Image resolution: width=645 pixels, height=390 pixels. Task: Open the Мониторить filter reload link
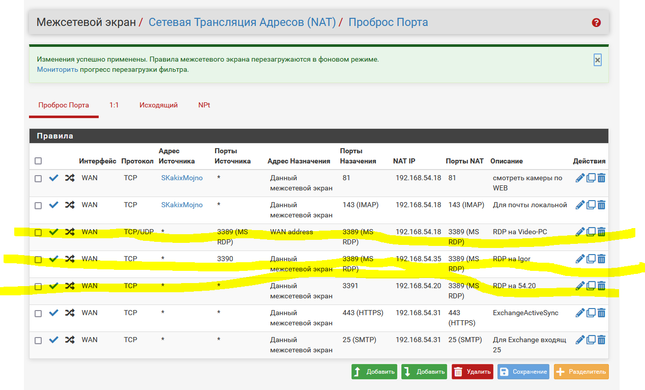pos(57,69)
